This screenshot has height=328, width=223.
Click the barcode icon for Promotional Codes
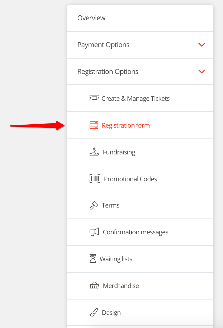(95, 179)
